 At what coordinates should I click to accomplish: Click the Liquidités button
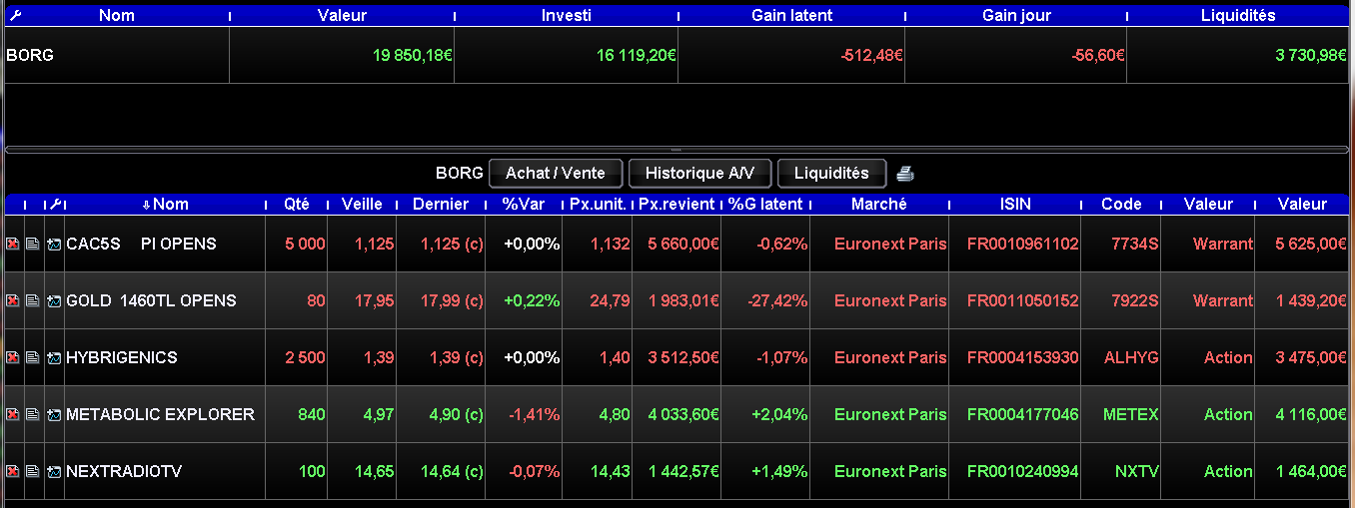831,174
